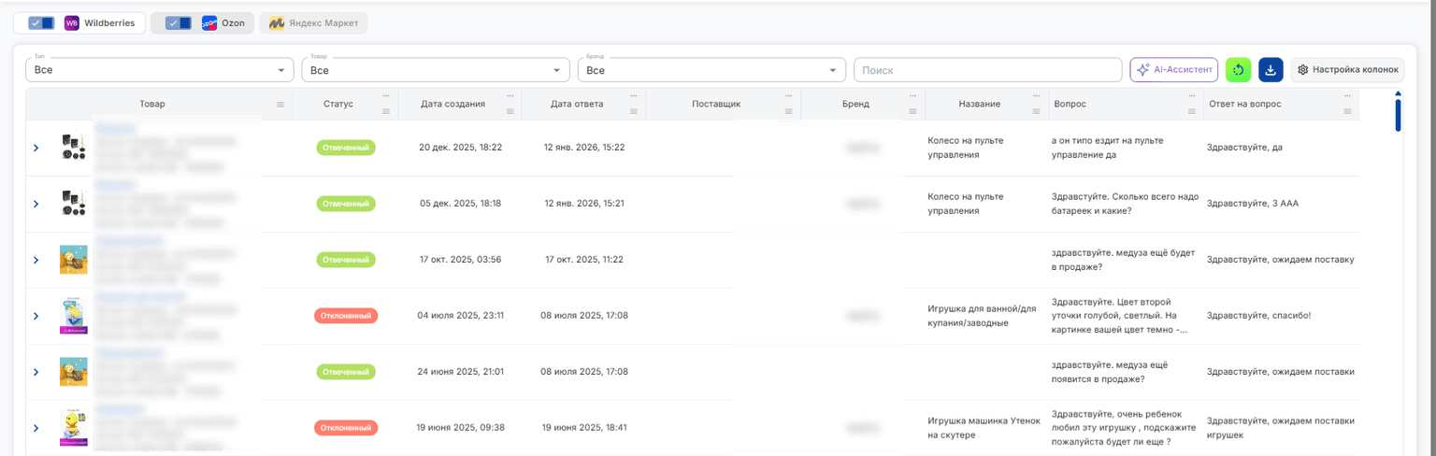Expand the first row with 20 дек. 2025 question

click(x=36, y=148)
